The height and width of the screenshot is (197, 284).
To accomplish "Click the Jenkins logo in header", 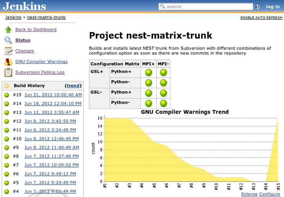I will coord(24,6).
